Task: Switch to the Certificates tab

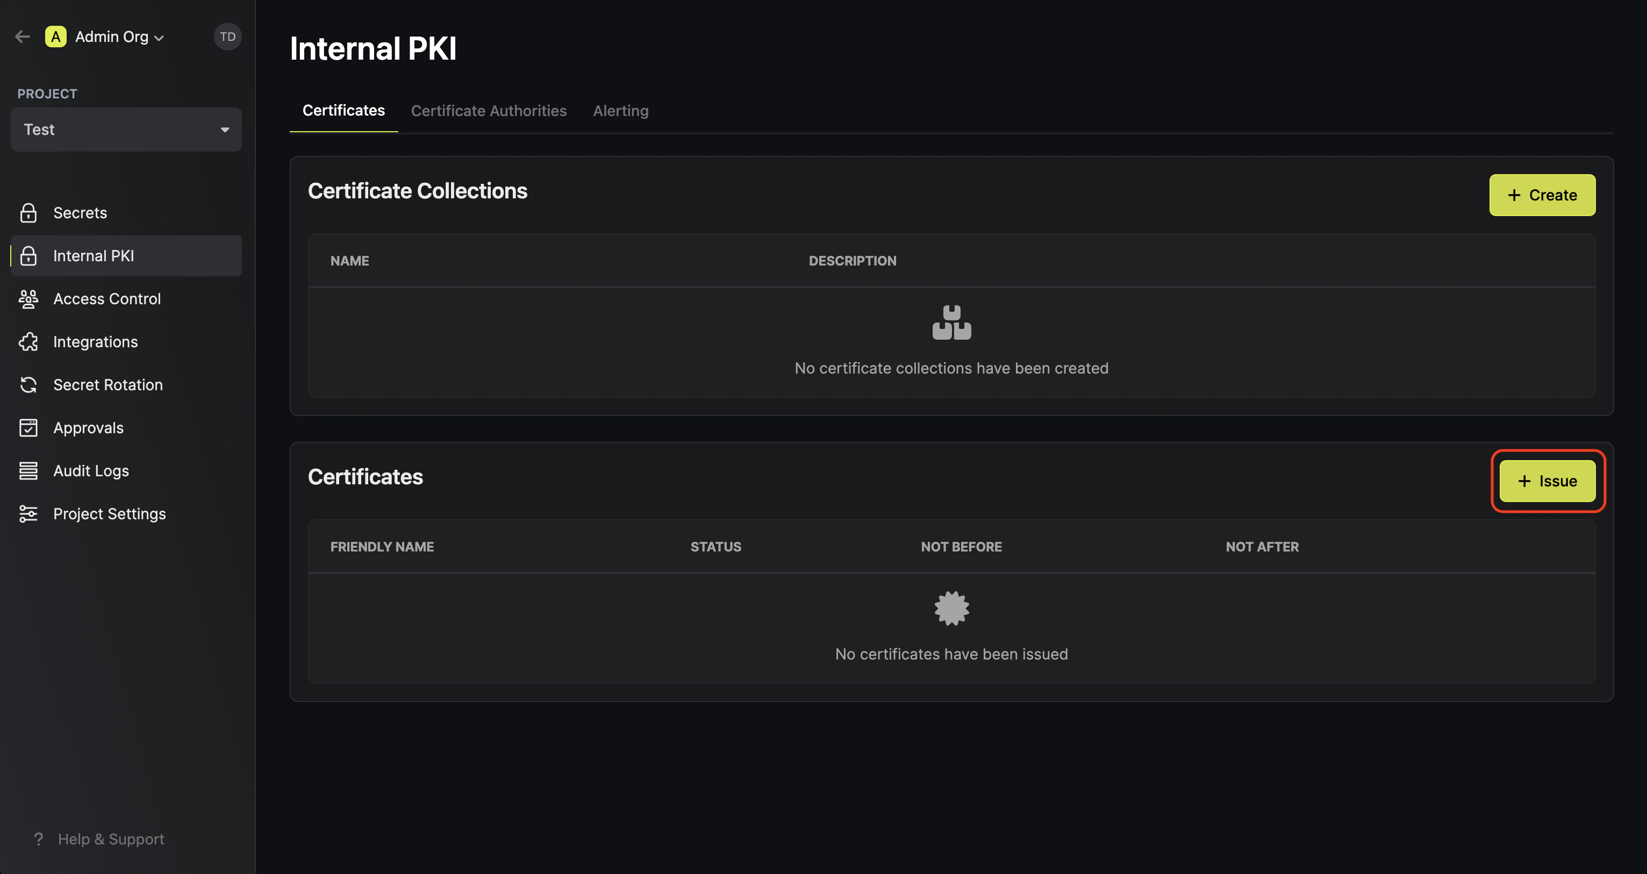Action: coord(343,111)
